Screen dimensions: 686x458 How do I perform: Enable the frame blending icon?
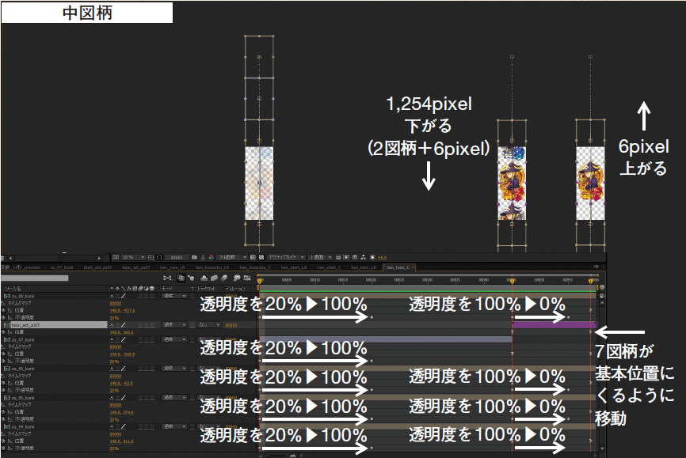click(x=214, y=278)
